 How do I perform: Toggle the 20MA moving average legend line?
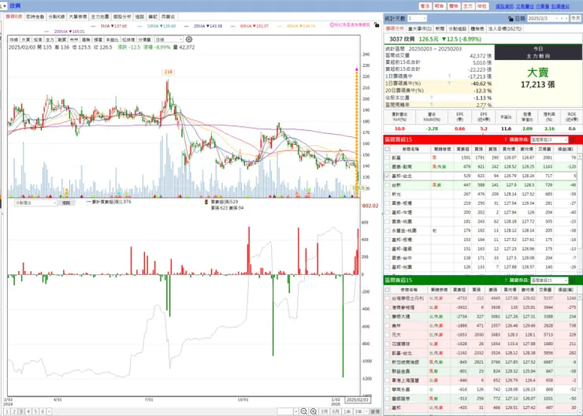(203, 26)
